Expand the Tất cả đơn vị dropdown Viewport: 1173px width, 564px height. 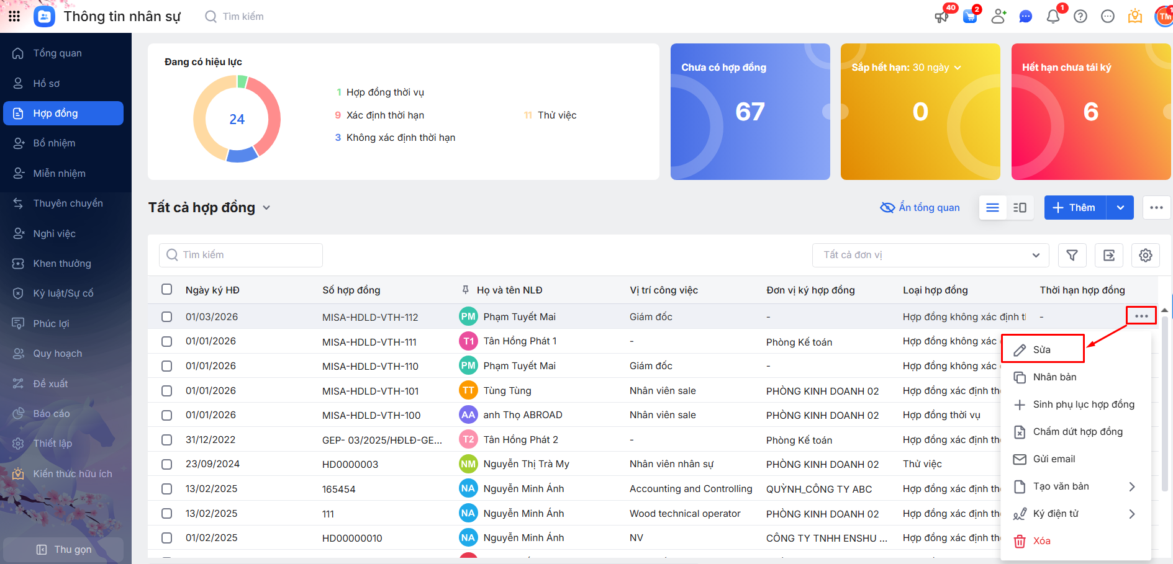point(1035,255)
